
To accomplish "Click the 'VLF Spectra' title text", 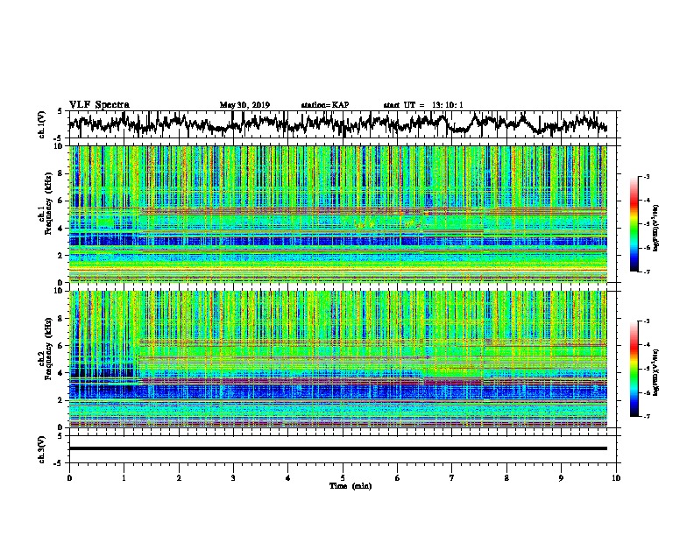I will tap(99, 105).
